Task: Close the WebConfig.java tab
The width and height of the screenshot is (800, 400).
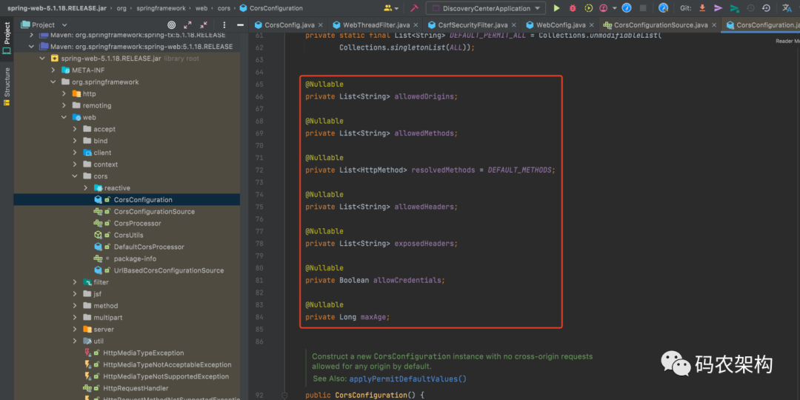Action: (591, 25)
